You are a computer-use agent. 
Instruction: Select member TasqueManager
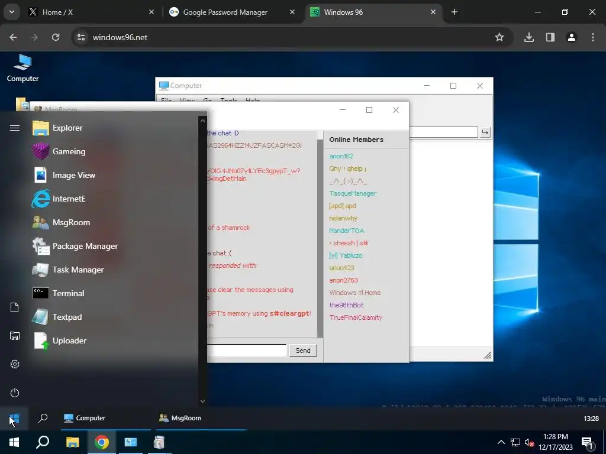pos(353,193)
